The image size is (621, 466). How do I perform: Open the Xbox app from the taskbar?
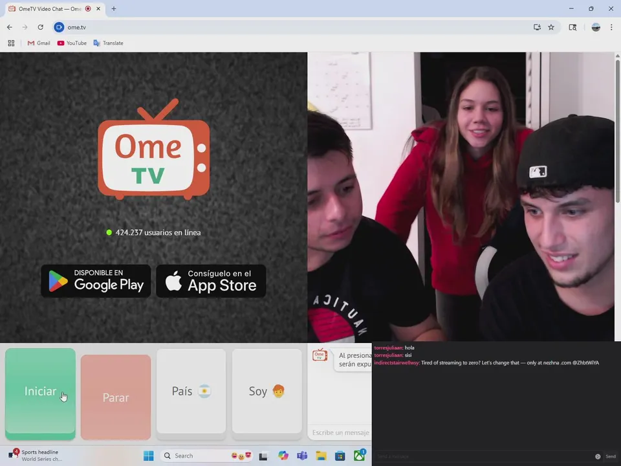tap(359, 456)
